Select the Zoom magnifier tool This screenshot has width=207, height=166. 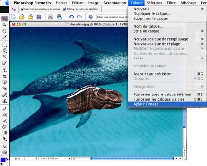point(5,25)
